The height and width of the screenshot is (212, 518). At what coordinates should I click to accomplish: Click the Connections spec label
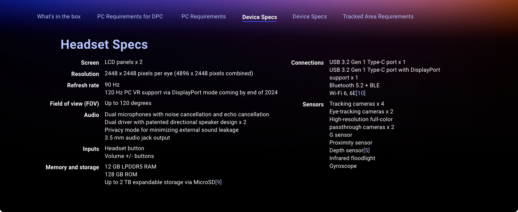click(307, 63)
